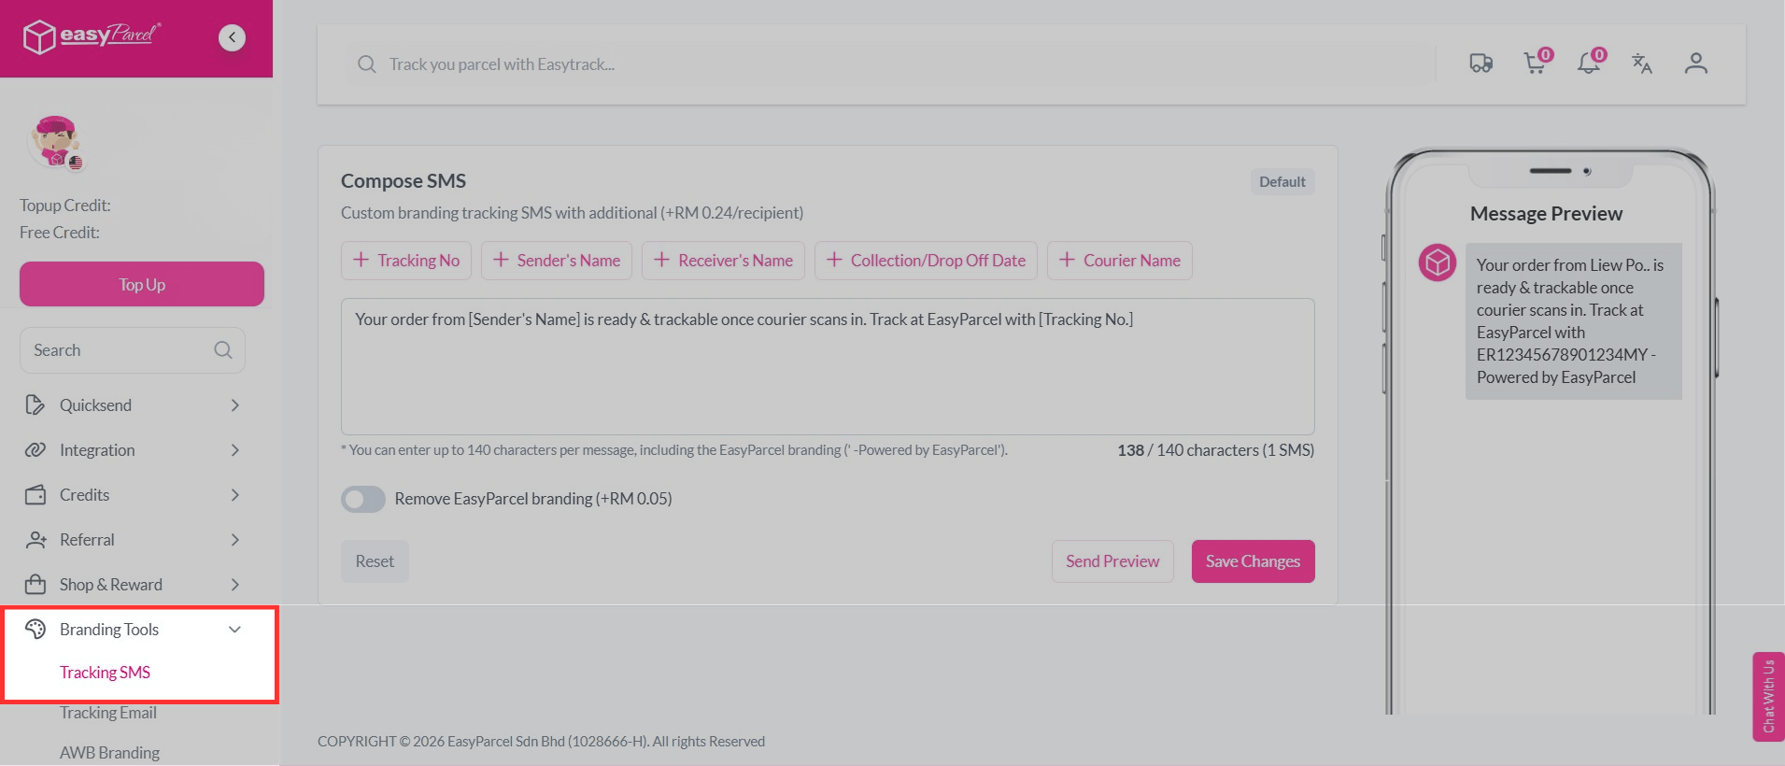Open the Quicksend menu

click(x=133, y=405)
